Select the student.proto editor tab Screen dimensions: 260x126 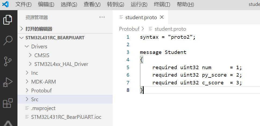(141, 17)
